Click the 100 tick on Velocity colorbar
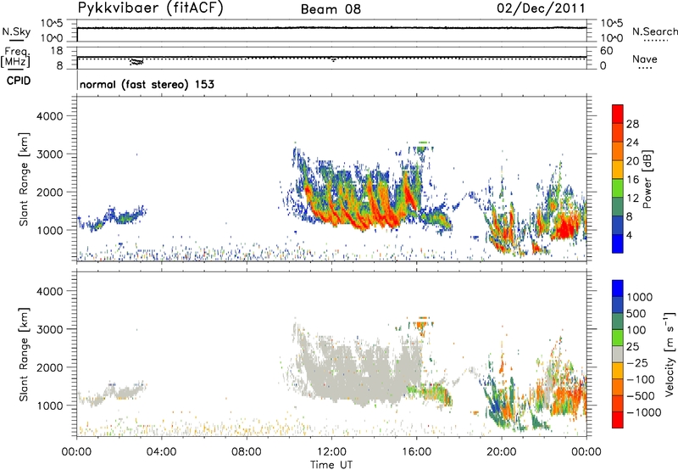This screenshot has height=470, width=678. (x=636, y=330)
